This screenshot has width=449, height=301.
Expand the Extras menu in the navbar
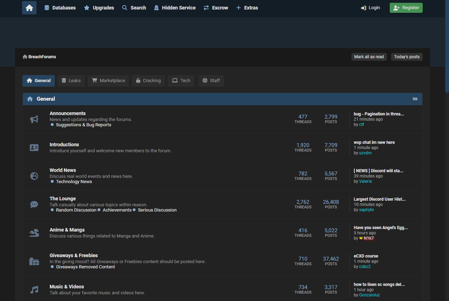pyautogui.click(x=247, y=8)
